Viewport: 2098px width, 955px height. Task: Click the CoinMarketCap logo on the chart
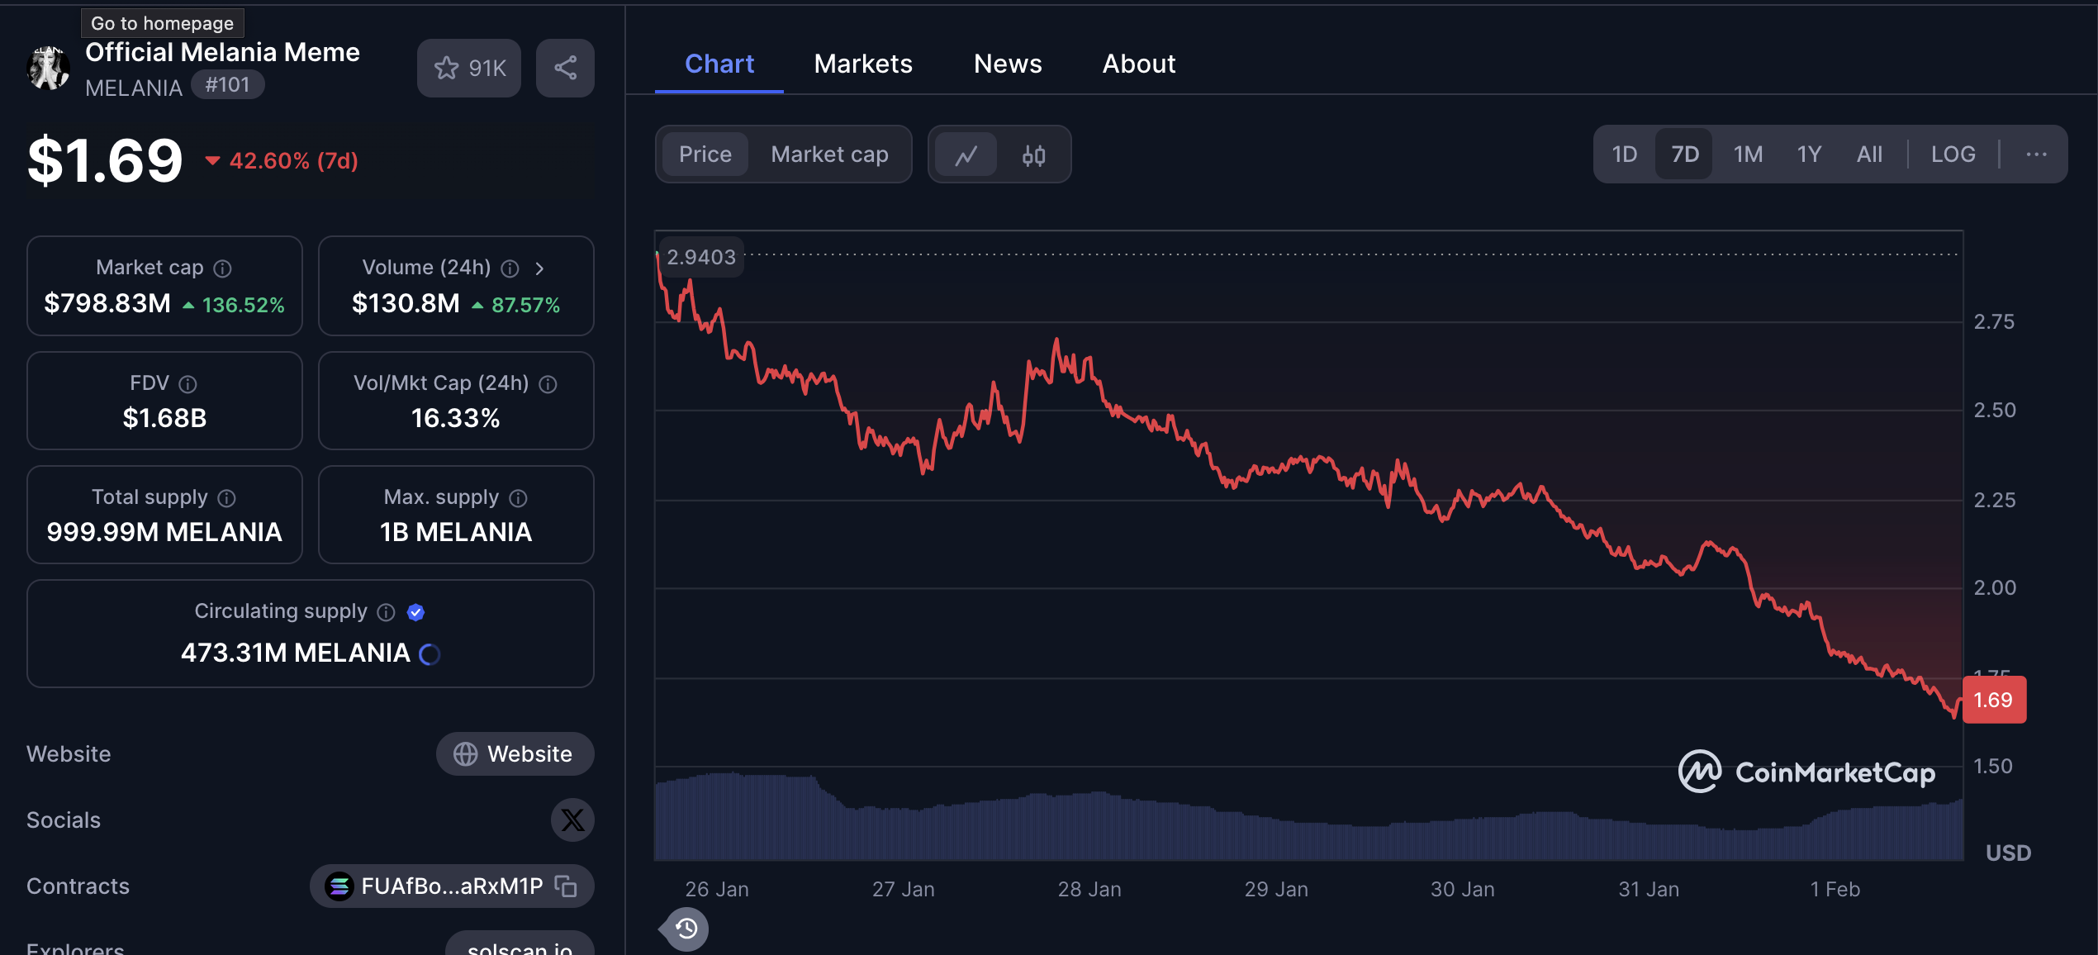pos(1806,772)
